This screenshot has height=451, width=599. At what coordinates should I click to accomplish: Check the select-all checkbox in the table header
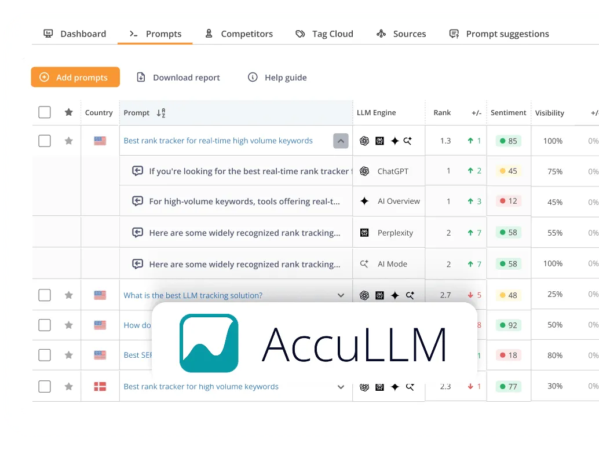click(x=44, y=112)
